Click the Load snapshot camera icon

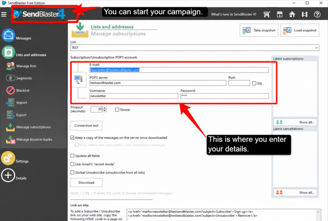coord(287,30)
